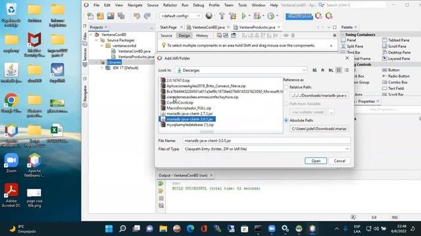The image size is (421, 236).
Task: Select mariadb-java-client-2.7.3.jar file
Action: (x=187, y=113)
